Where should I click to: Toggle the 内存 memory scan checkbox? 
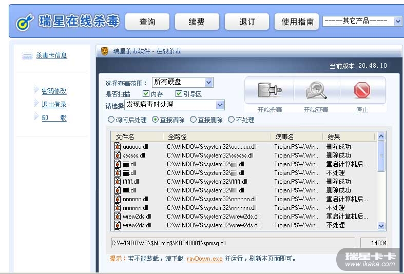click(x=146, y=93)
